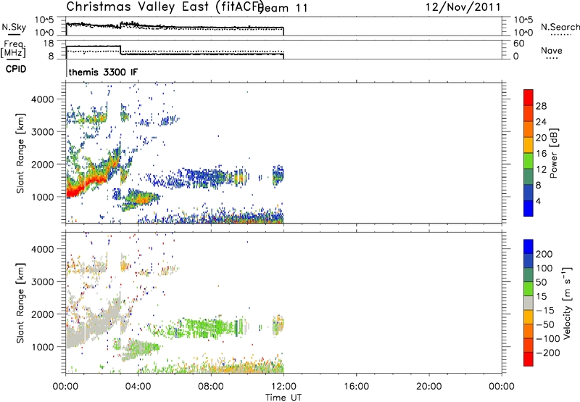Click the blue 200 end of the Velocity color bar
Screen dimensions: 580x402
click(x=529, y=247)
